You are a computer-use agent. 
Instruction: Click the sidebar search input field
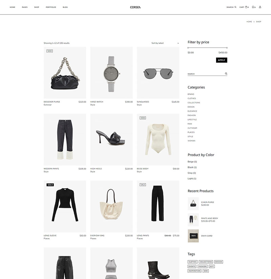(206, 74)
